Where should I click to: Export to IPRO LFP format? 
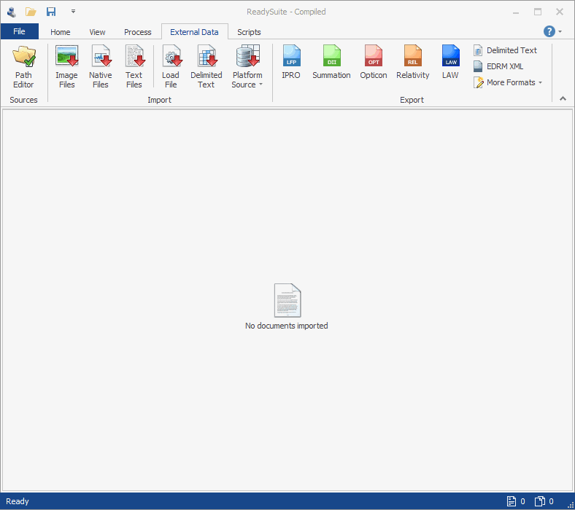point(291,63)
